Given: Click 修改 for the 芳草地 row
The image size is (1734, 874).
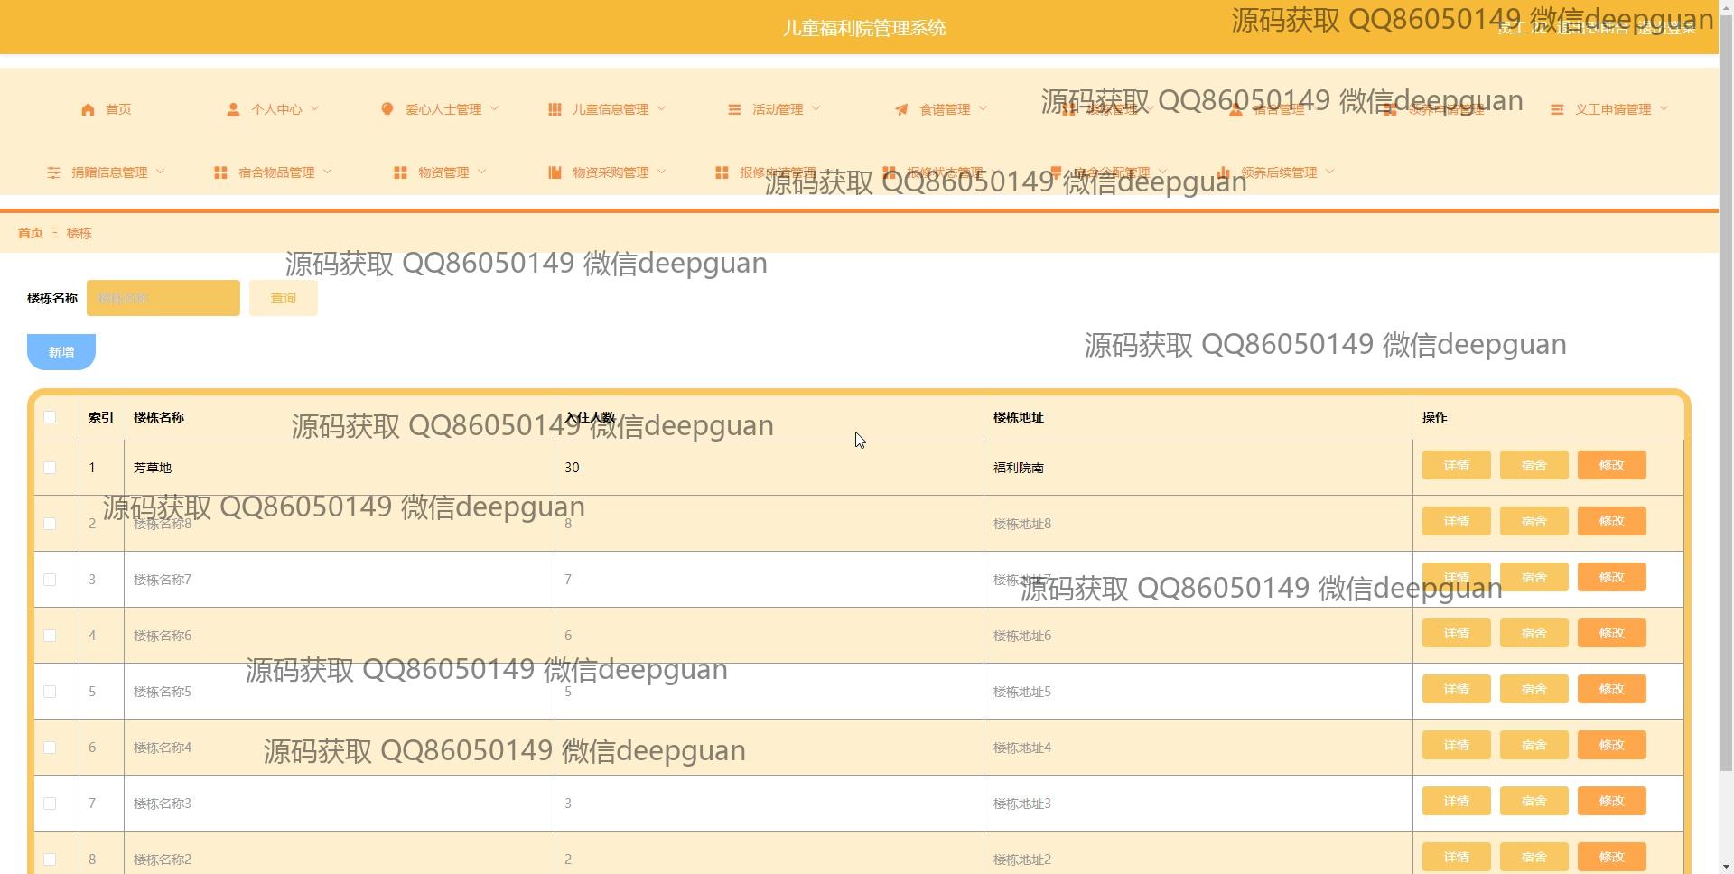Looking at the screenshot, I should tap(1611, 466).
